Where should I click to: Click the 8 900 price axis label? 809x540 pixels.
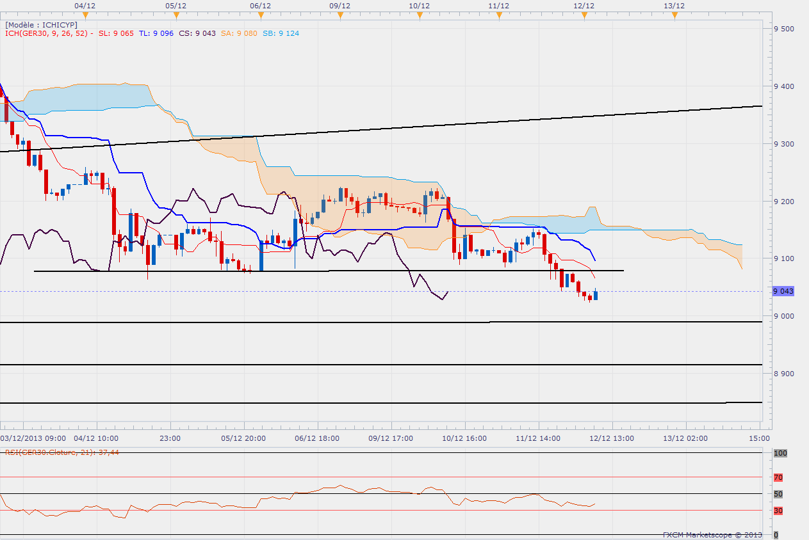pyautogui.click(x=784, y=374)
